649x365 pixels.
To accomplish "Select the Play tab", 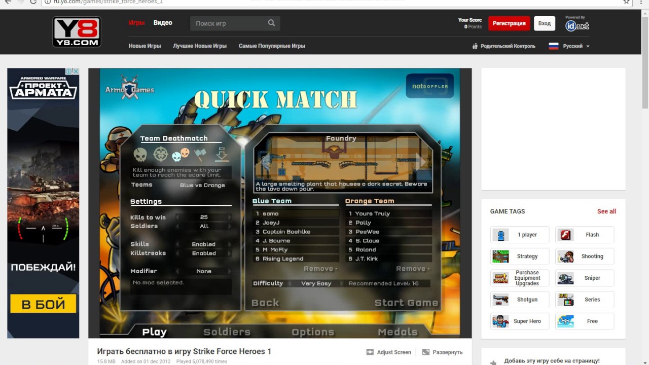I will click(x=154, y=332).
